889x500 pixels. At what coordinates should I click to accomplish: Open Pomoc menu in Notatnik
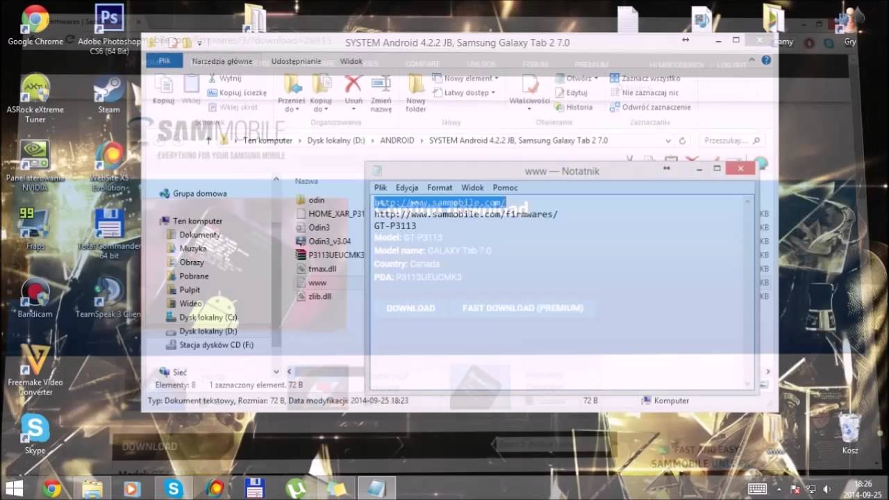(x=505, y=187)
